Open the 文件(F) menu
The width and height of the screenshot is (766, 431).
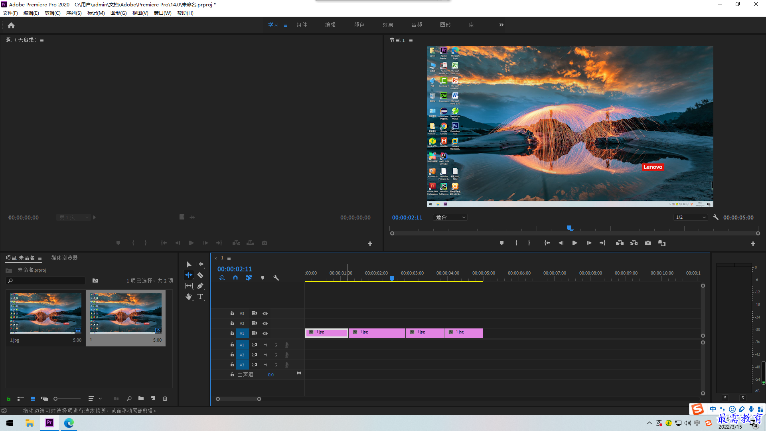tap(10, 13)
